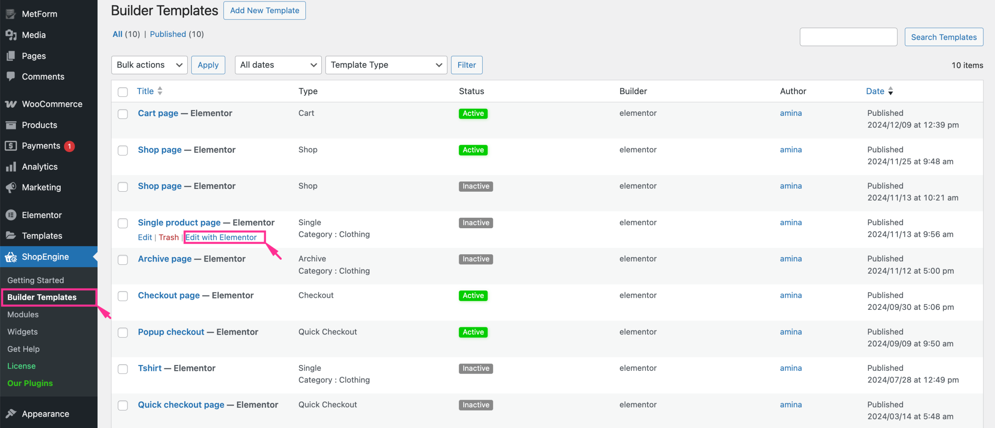Click the Status column header
This screenshot has height=428, width=995.
(x=471, y=91)
